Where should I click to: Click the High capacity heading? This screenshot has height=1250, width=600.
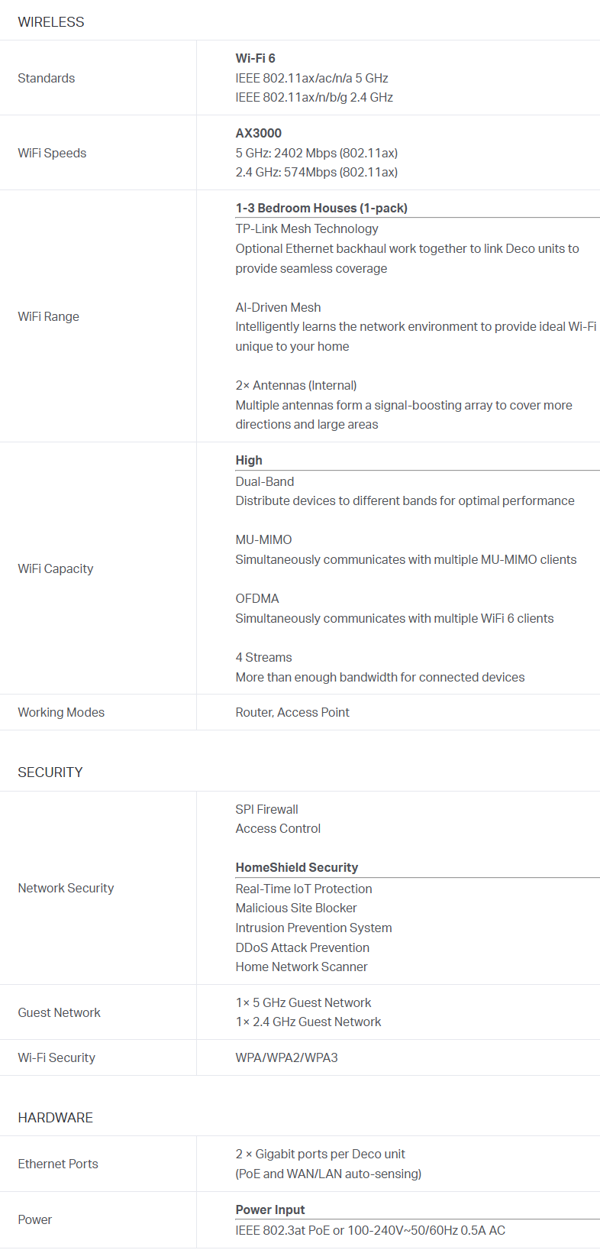click(x=249, y=460)
